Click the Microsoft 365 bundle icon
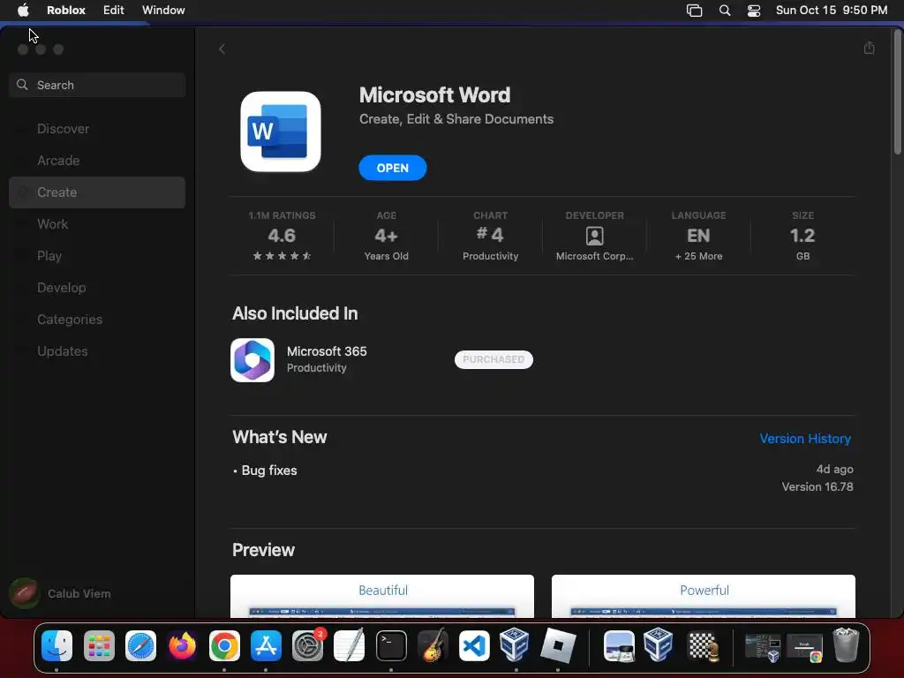This screenshot has width=904, height=678. click(252, 360)
